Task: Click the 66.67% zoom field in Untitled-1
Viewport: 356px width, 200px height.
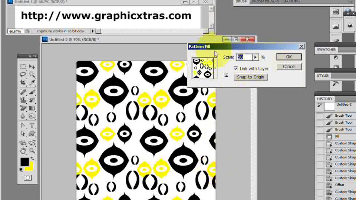Action: (15, 31)
